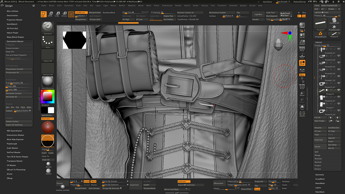Select the Rotate transform mode
The height and width of the screenshot is (194, 345).
point(64,14)
